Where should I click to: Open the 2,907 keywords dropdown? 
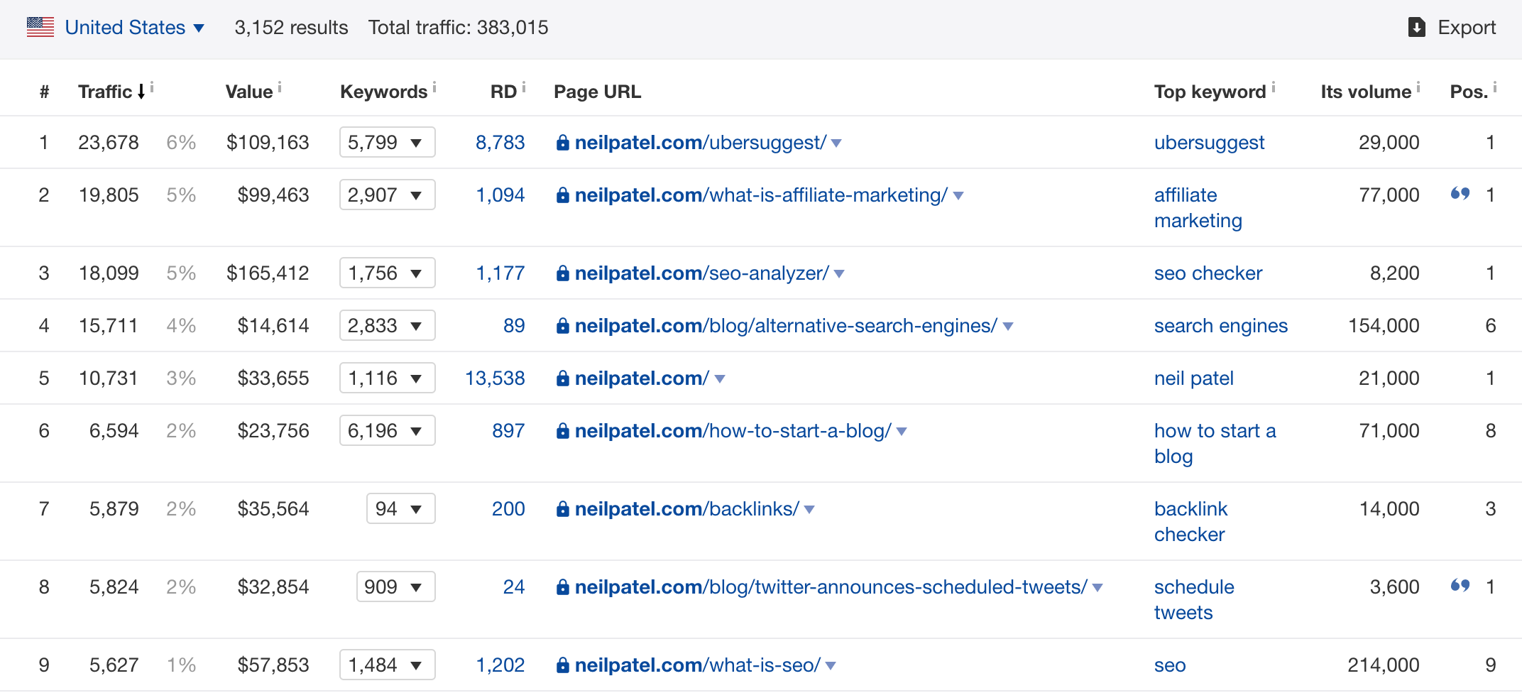coord(388,195)
